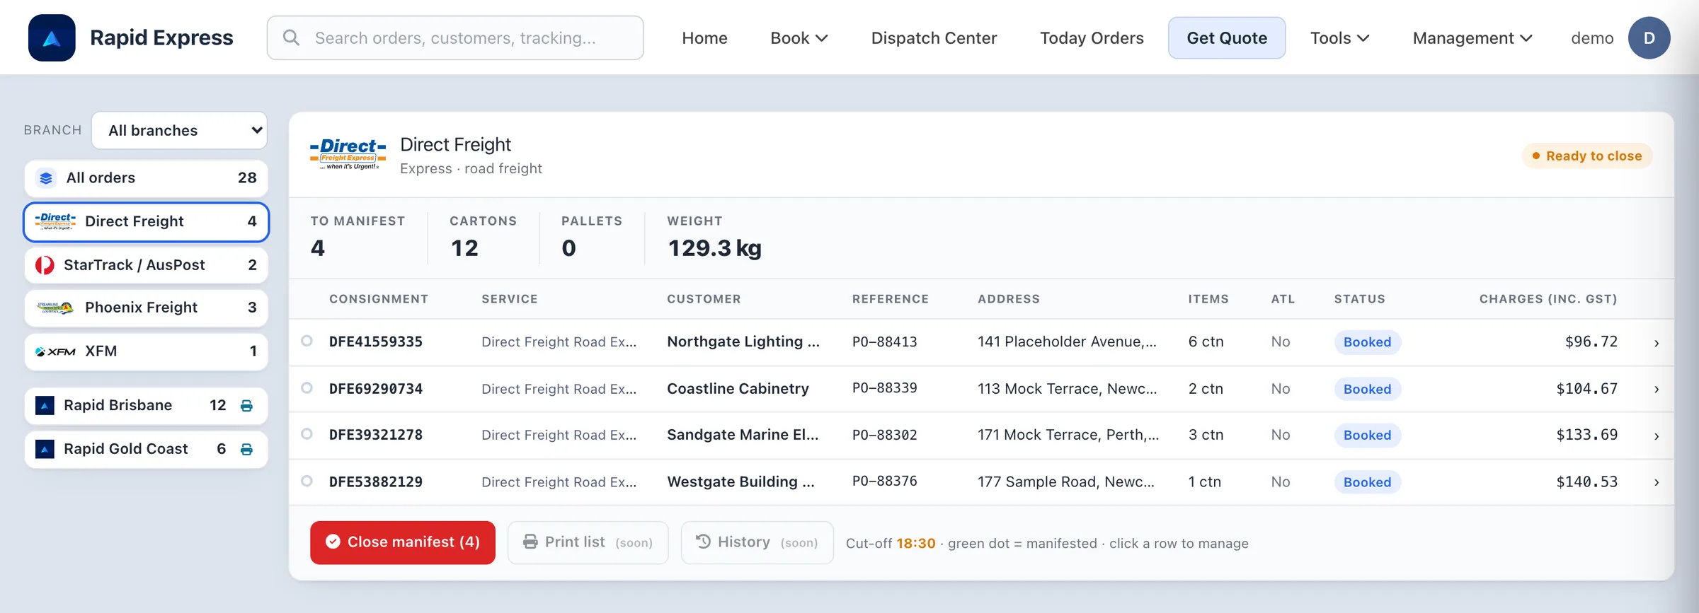The image size is (1699, 613).
Task: Click the check icon on Close manifest
Action: pyautogui.click(x=333, y=542)
